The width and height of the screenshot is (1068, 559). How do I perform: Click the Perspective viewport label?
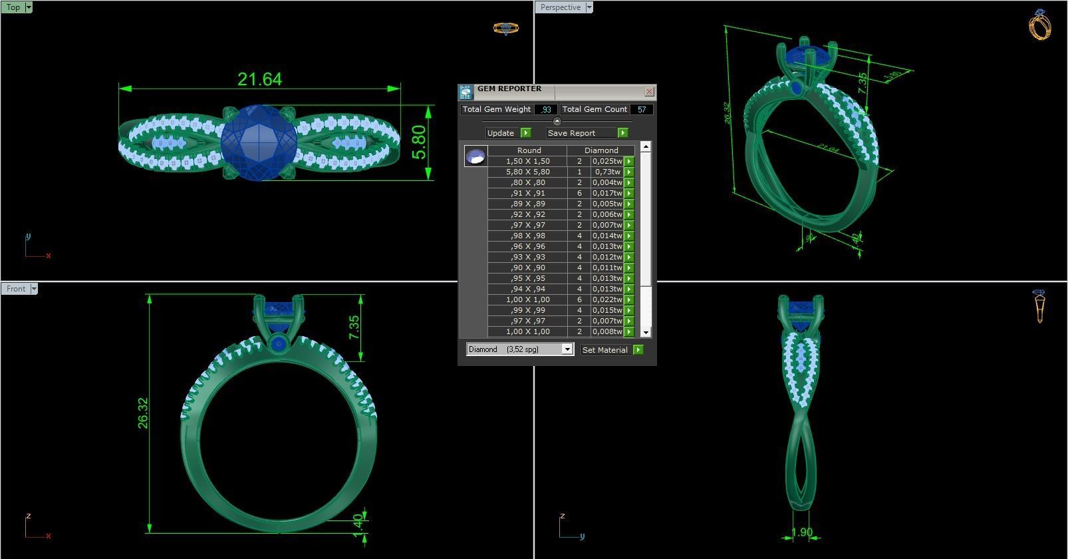coord(560,7)
